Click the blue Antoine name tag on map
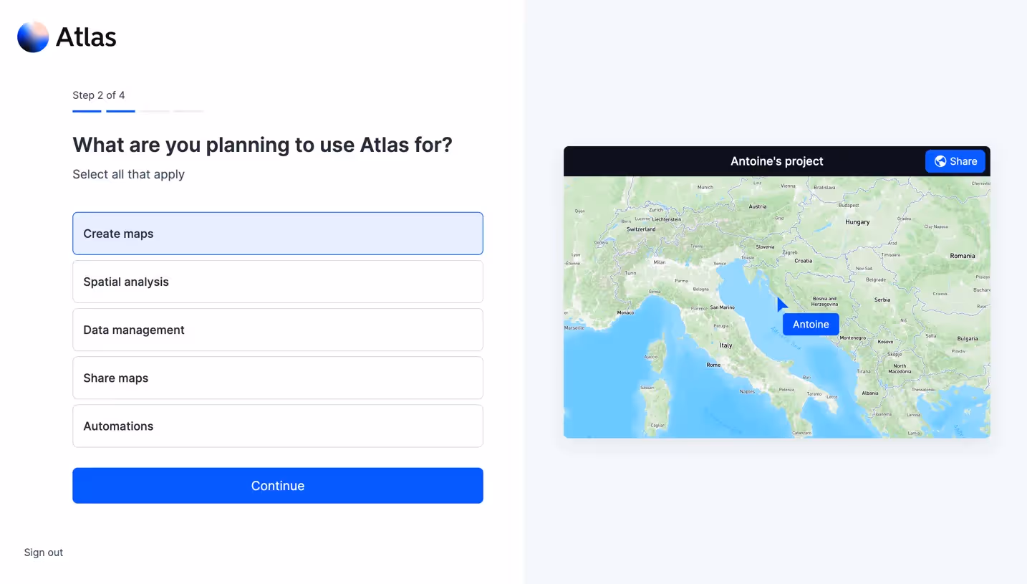 tap(810, 324)
